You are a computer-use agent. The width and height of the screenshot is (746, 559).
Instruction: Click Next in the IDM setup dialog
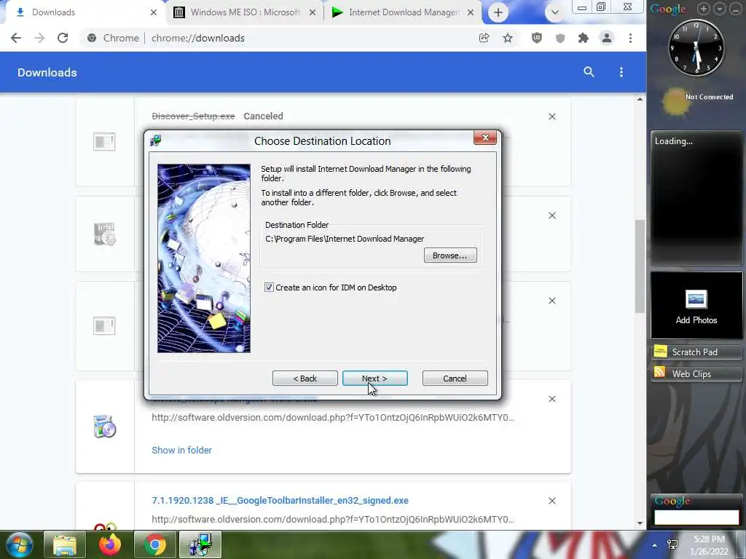coord(375,378)
